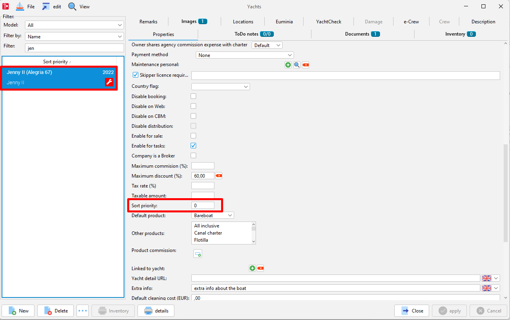
Task: Add linked yacht with green plus icon
Action: 252,268
